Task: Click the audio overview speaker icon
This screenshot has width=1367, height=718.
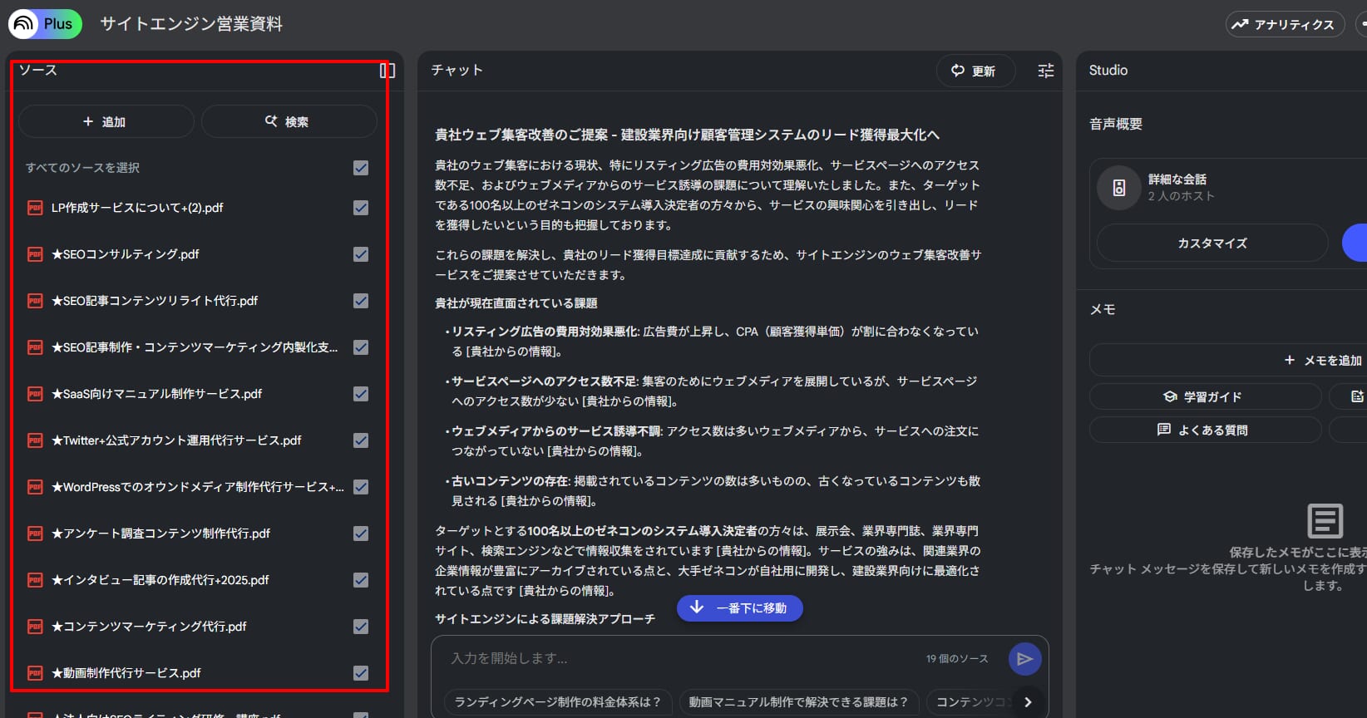Action: click(1119, 188)
